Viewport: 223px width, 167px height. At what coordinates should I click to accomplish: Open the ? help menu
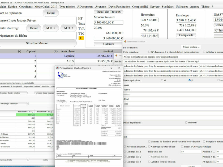(212, 7)
